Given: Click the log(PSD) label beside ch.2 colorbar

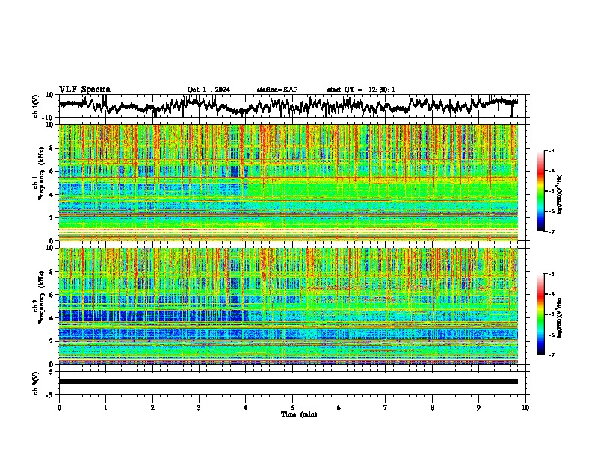Looking at the screenshot, I should (560, 318).
